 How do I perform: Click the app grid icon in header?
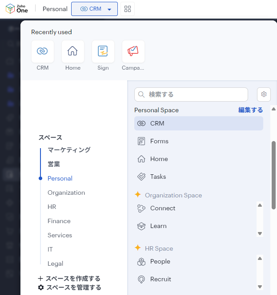(128, 9)
